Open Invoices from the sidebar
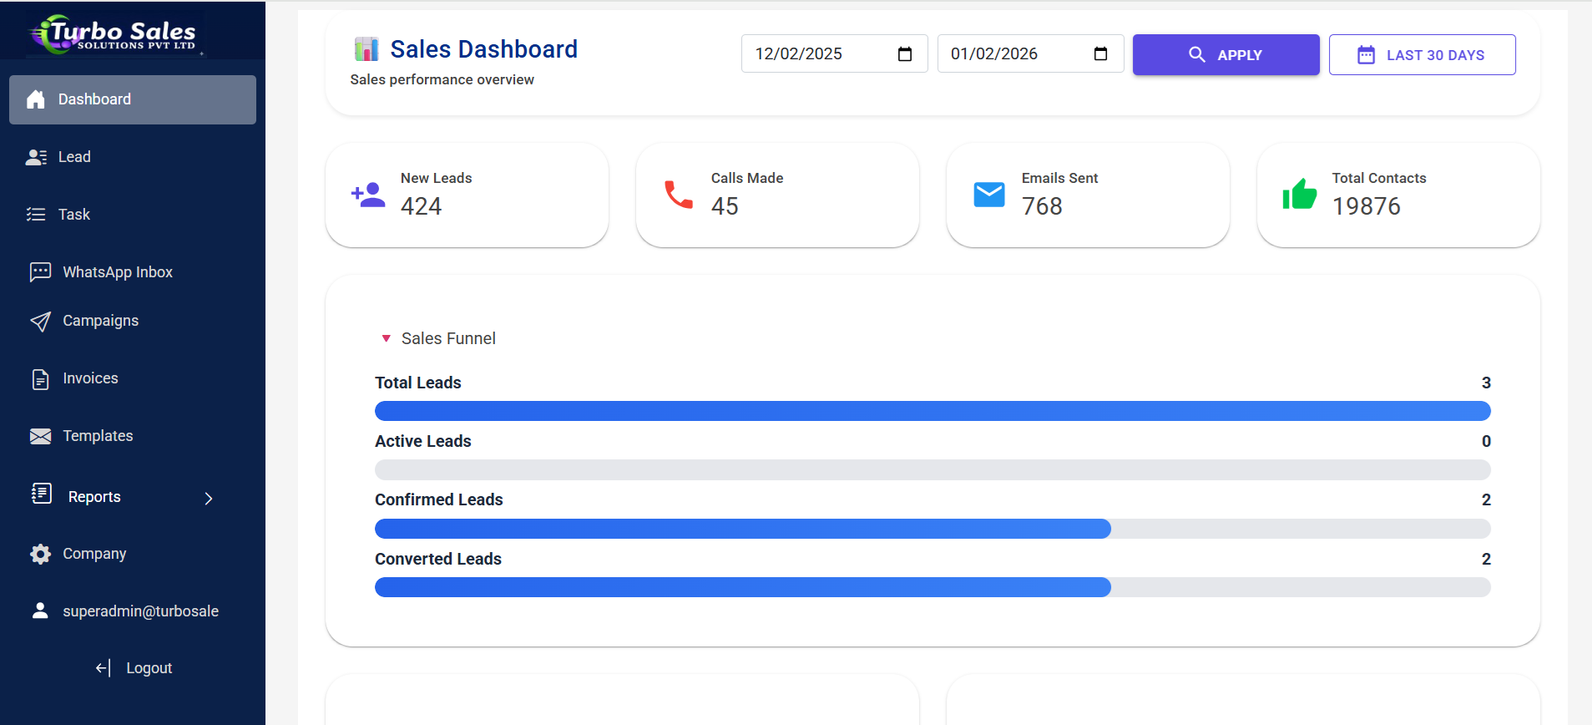The height and width of the screenshot is (725, 1592). [90, 378]
